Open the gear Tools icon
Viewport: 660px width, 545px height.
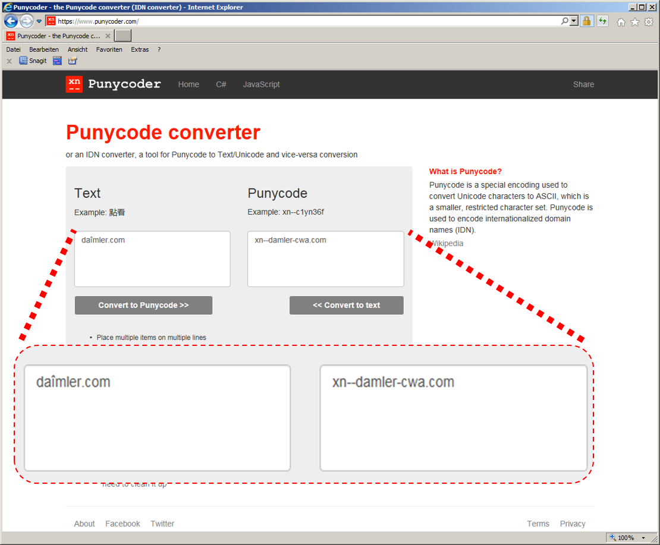tap(649, 22)
